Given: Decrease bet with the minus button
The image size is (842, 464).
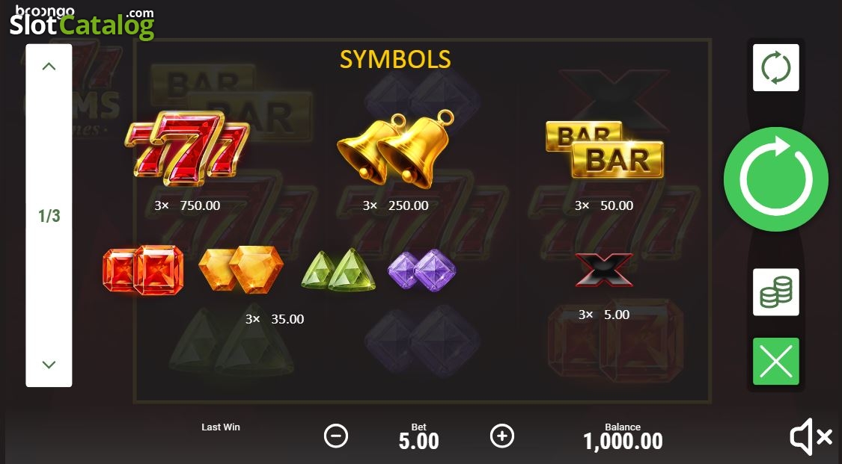Looking at the screenshot, I should [336, 436].
